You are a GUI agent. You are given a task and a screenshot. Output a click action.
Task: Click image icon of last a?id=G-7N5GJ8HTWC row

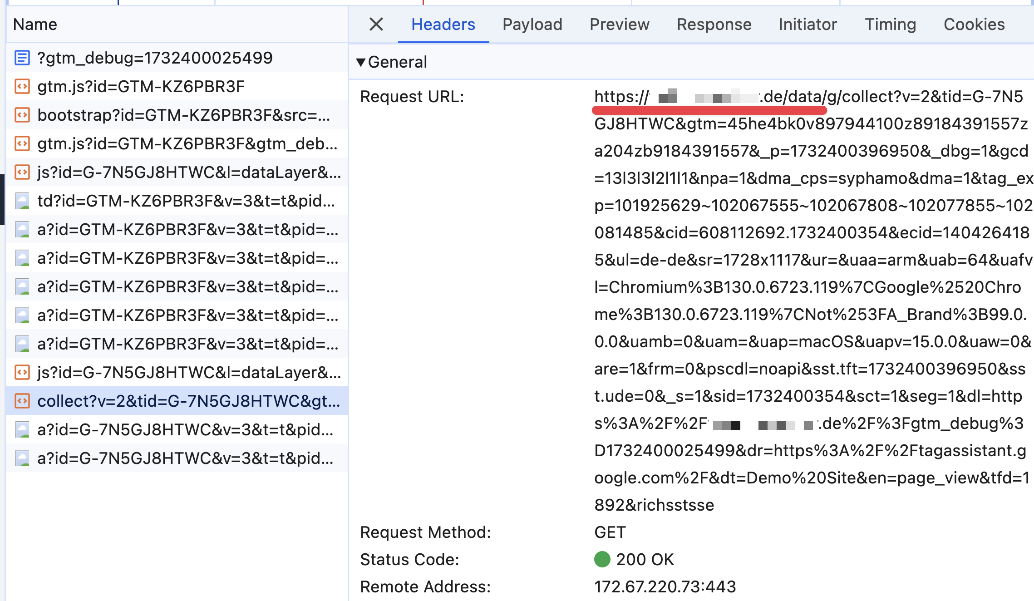pos(22,458)
